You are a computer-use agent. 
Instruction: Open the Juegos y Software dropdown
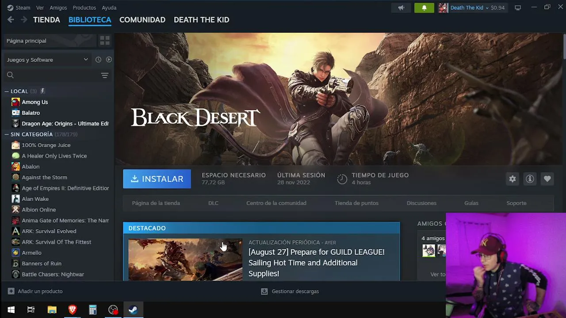tap(47, 60)
